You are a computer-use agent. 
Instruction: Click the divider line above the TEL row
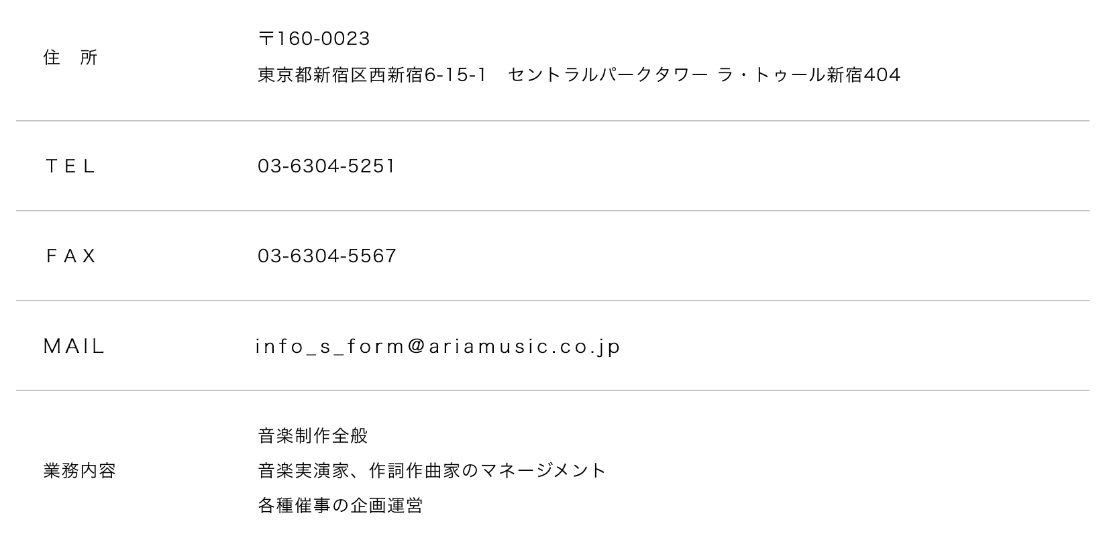553,121
